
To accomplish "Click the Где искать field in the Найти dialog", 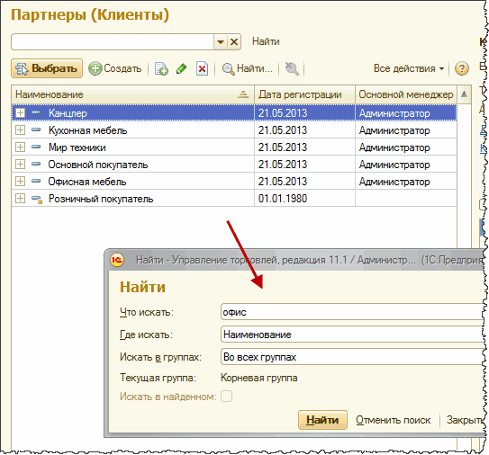I will coord(352,335).
